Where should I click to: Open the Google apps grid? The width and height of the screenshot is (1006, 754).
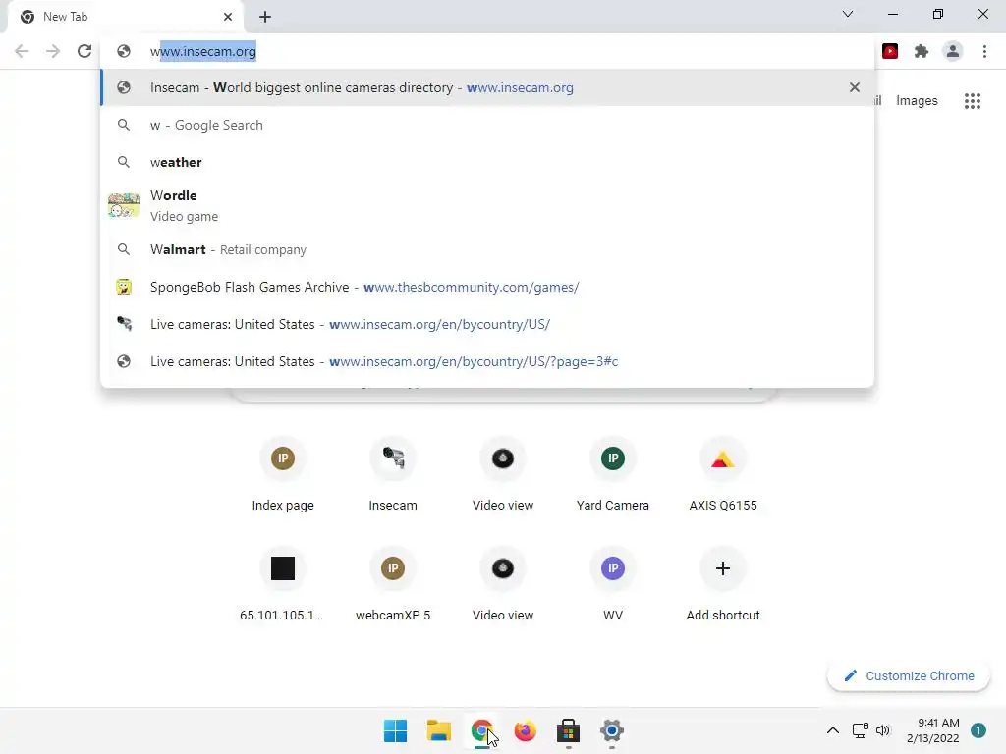[x=973, y=101]
